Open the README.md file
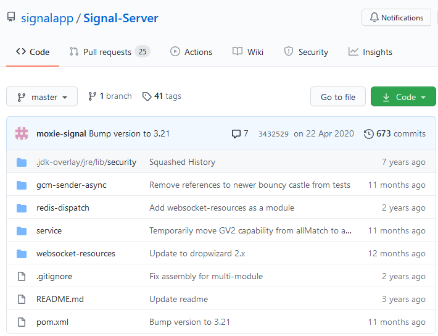The width and height of the screenshot is (438, 336). click(60, 299)
